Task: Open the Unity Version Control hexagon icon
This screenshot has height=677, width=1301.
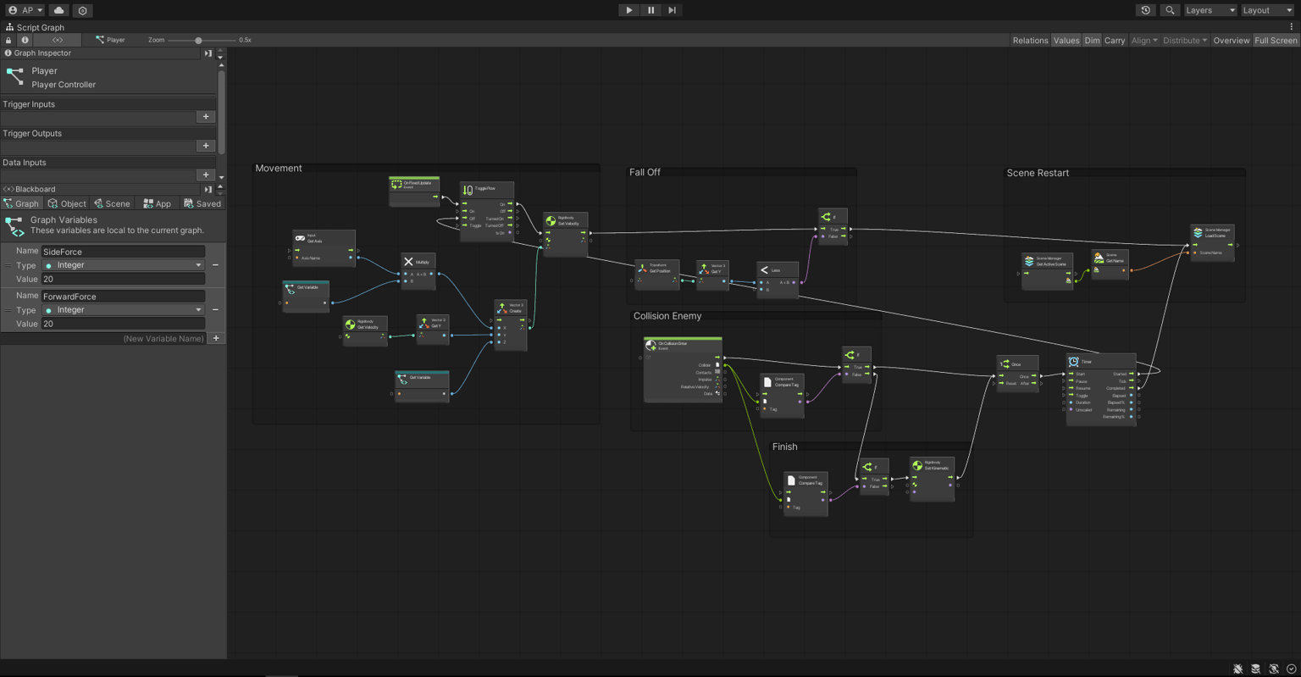Action: [82, 10]
